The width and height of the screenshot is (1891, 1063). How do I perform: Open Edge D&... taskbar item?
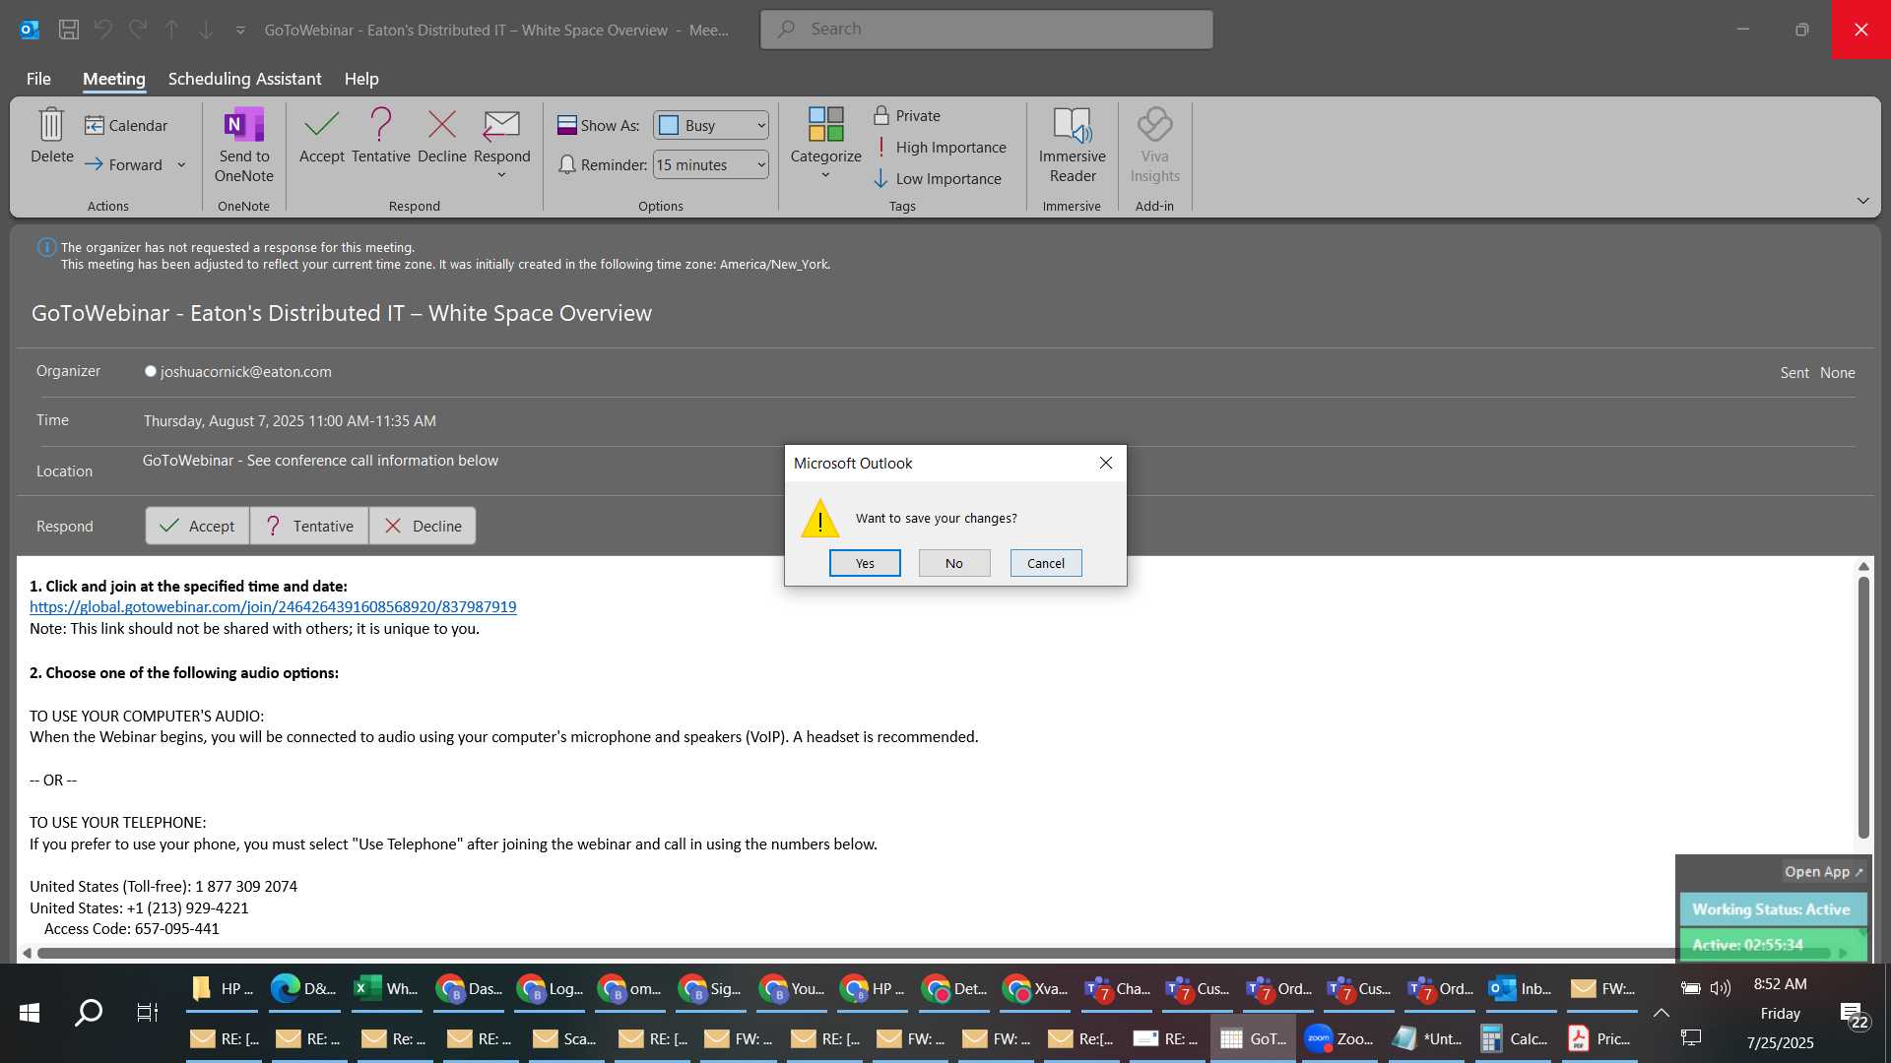pyautogui.click(x=304, y=988)
